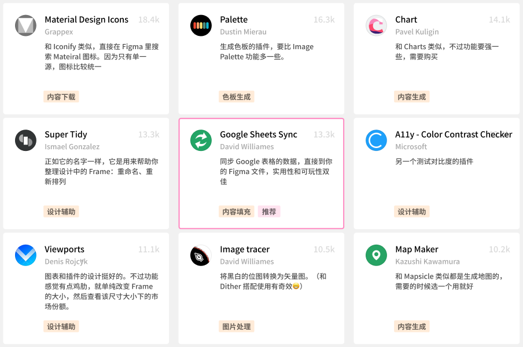Click the A11y Color Contrast Checker icon

point(376,141)
